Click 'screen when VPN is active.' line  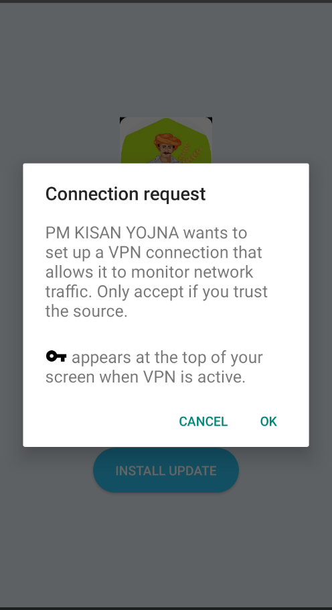pos(145,377)
